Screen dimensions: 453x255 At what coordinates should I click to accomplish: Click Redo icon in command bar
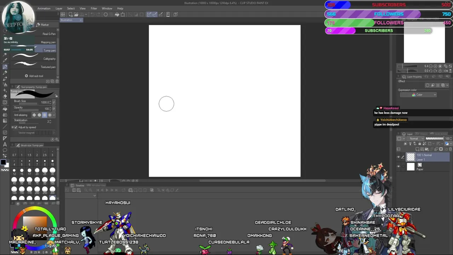98,15
